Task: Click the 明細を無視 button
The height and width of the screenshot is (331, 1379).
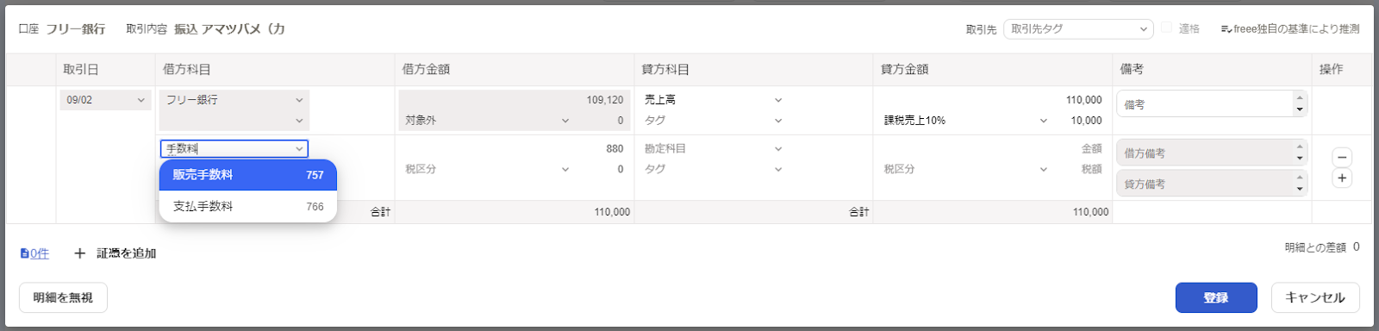Action: tap(63, 297)
